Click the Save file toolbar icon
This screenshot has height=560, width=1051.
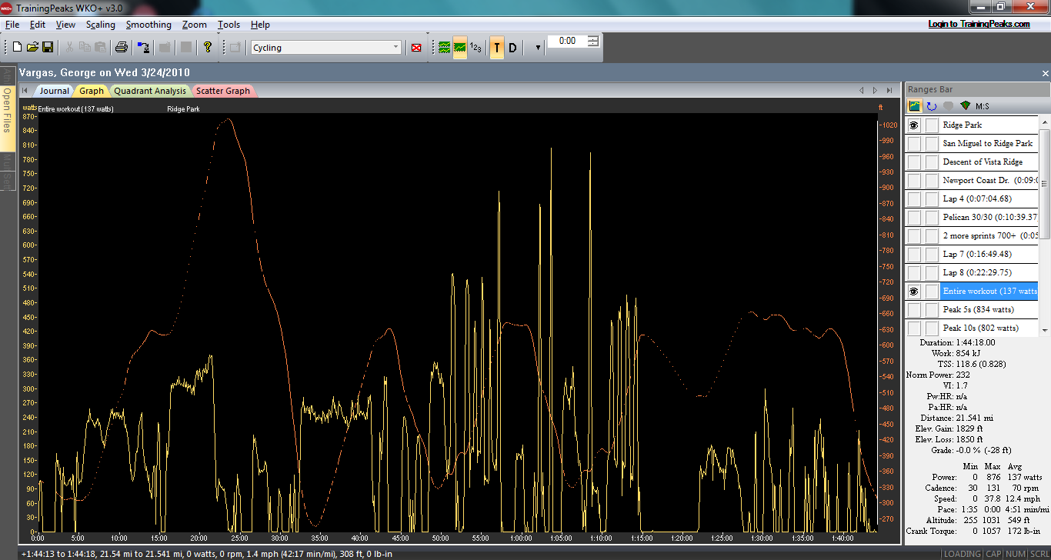(x=48, y=48)
